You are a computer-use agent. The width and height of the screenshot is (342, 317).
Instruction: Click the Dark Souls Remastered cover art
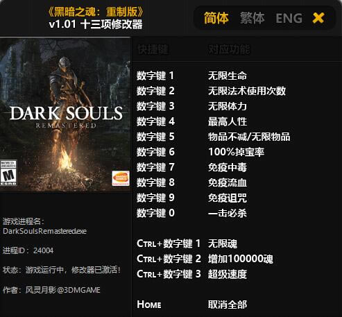(65, 114)
